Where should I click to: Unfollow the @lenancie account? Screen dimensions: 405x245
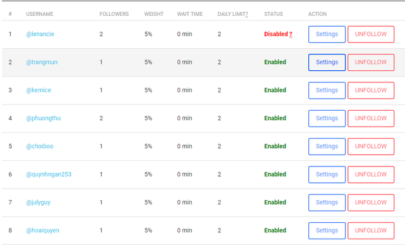tap(371, 34)
